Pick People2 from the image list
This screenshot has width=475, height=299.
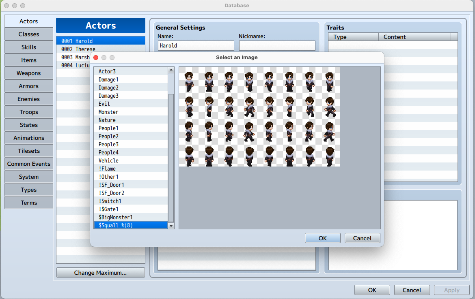[131, 137]
